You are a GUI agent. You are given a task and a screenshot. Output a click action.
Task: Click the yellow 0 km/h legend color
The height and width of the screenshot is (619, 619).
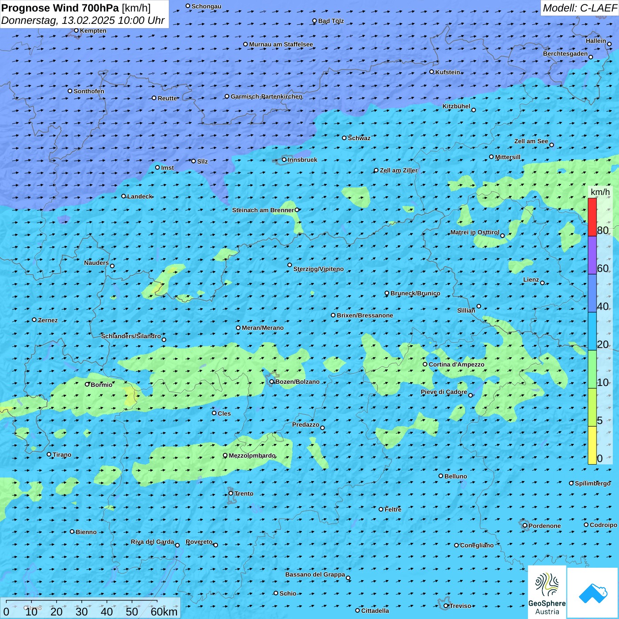pyautogui.click(x=592, y=445)
